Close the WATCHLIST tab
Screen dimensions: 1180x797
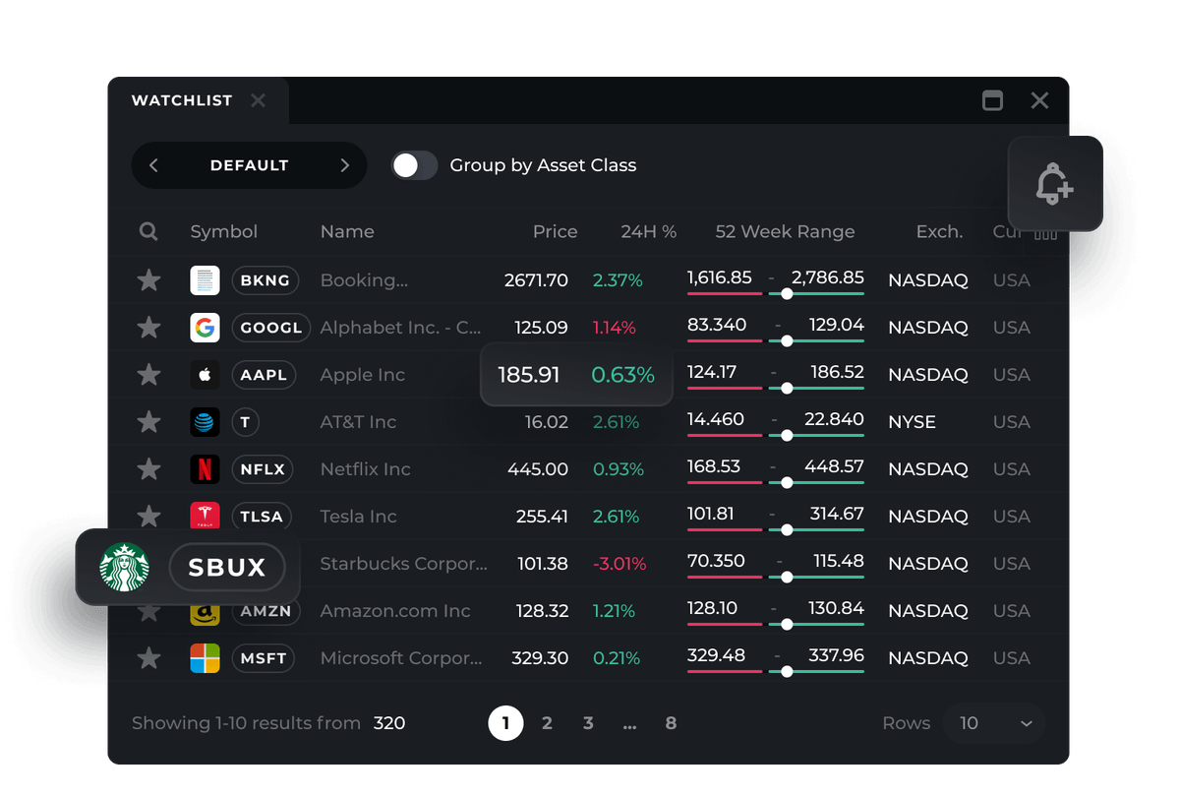[258, 100]
